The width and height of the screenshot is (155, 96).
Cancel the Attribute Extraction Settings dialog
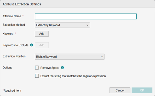(120, 90)
